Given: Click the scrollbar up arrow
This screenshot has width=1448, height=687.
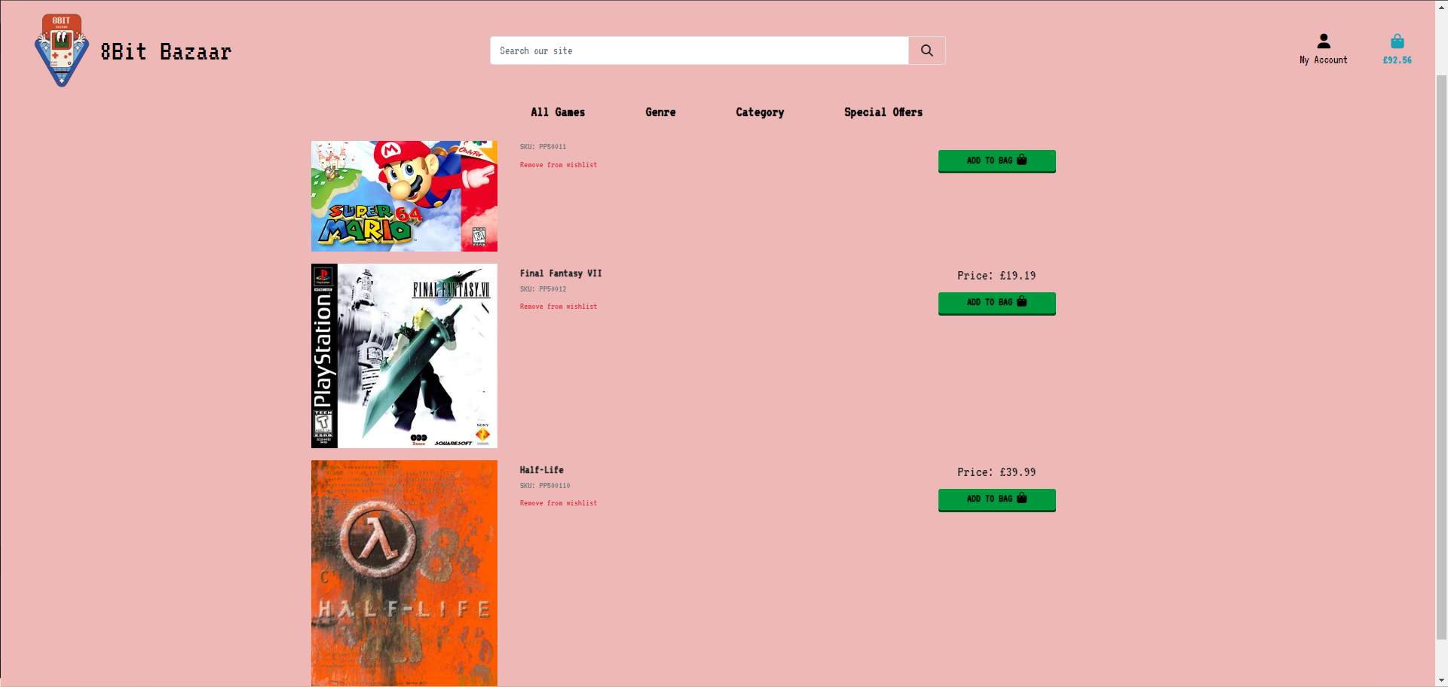Looking at the screenshot, I should point(1441,7).
